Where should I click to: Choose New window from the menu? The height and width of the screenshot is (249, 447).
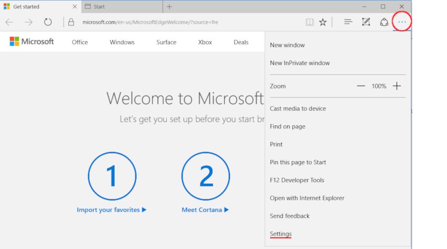click(287, 45)
